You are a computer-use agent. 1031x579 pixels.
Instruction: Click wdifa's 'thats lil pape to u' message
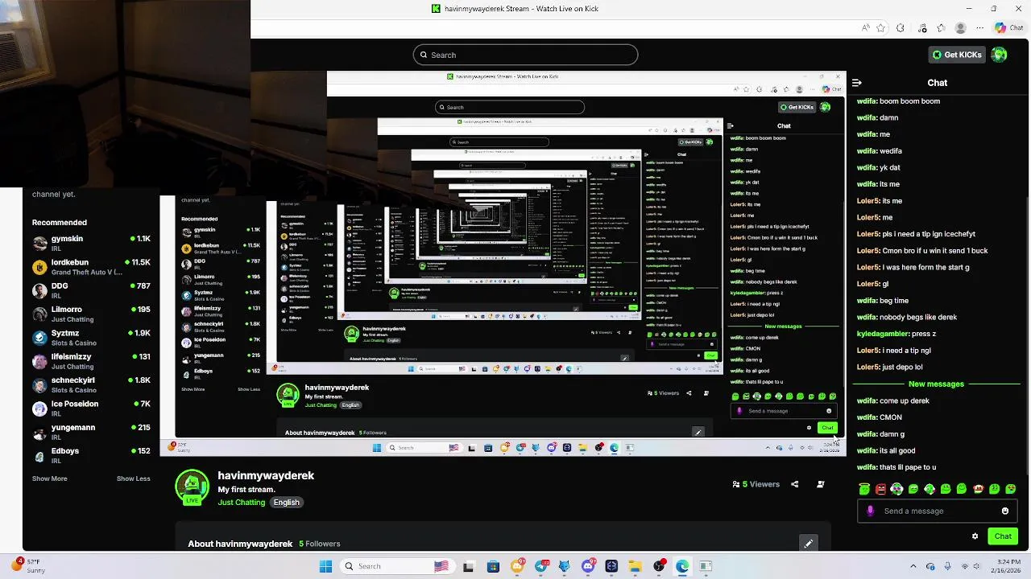896,467
